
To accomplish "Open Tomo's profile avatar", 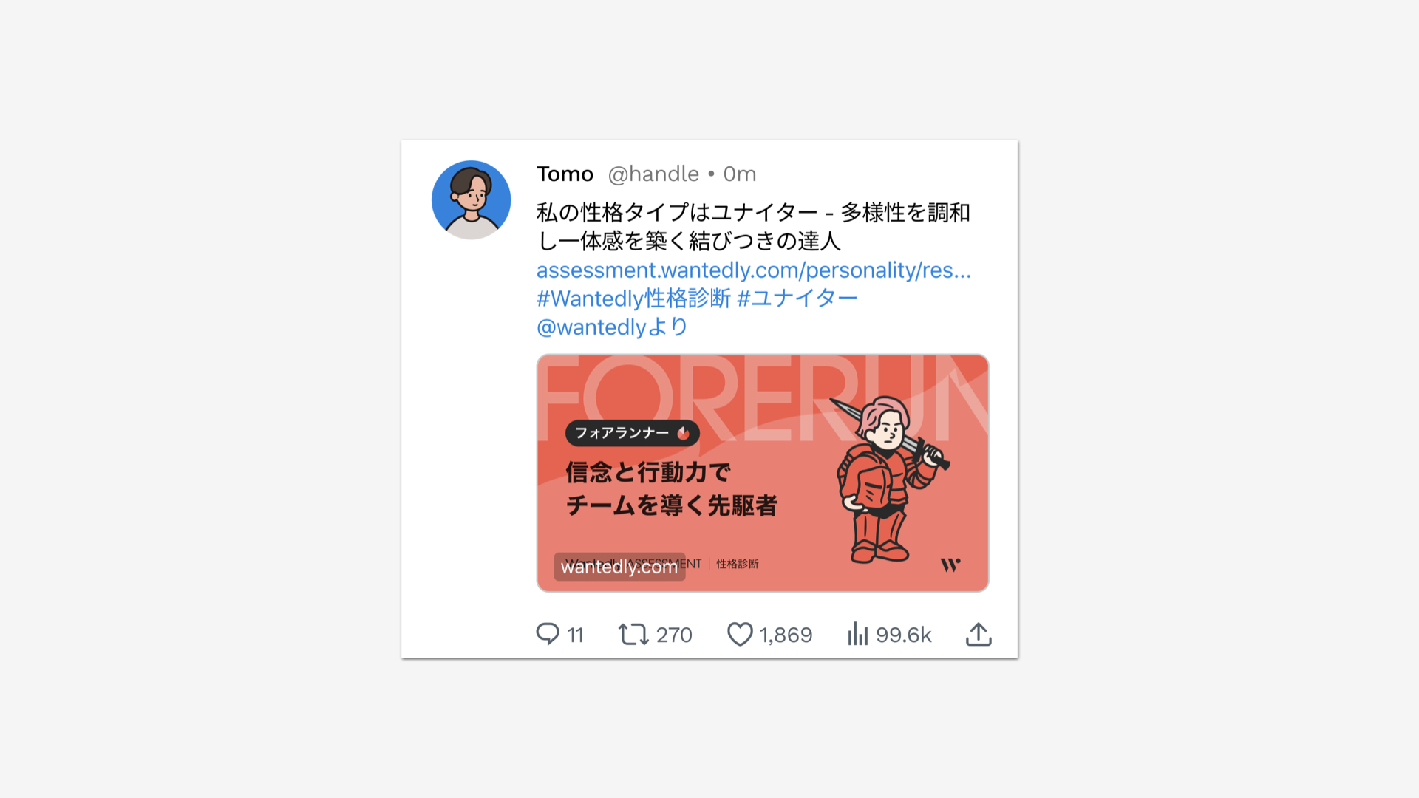I will click(472, 199).
